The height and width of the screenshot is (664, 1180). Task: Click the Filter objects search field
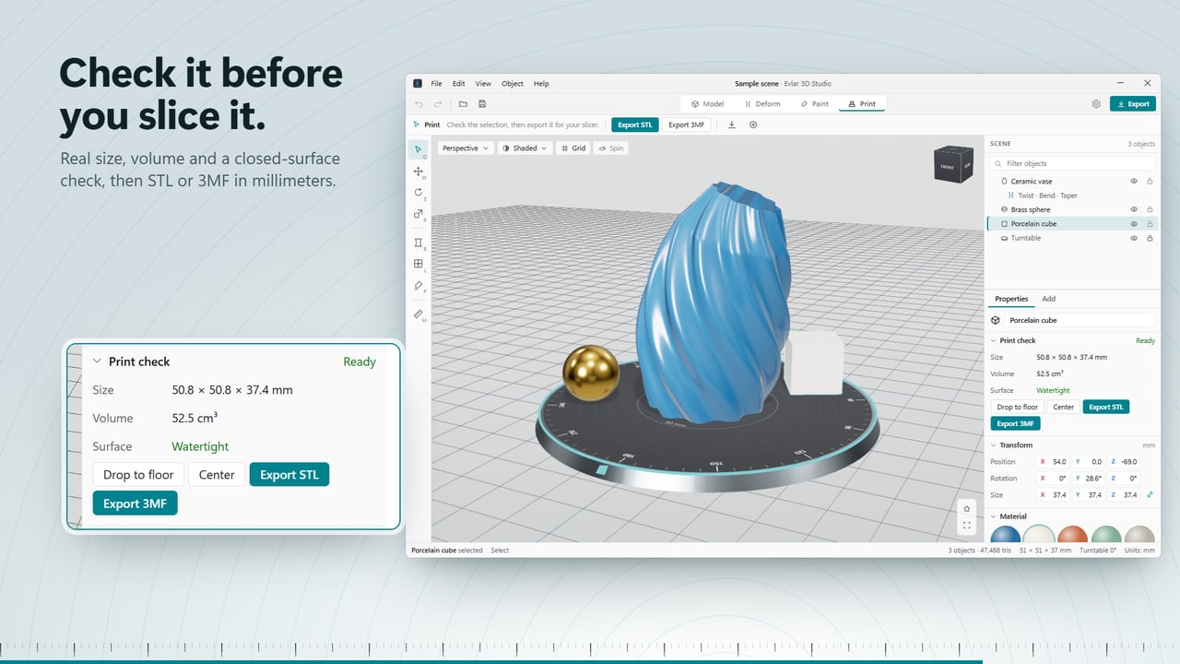click(1073, 163)
